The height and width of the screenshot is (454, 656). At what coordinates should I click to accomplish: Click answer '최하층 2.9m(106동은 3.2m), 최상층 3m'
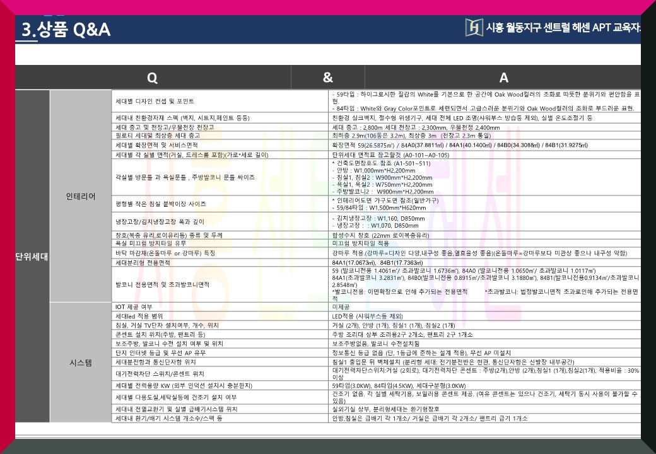click(x=411, y=136)
